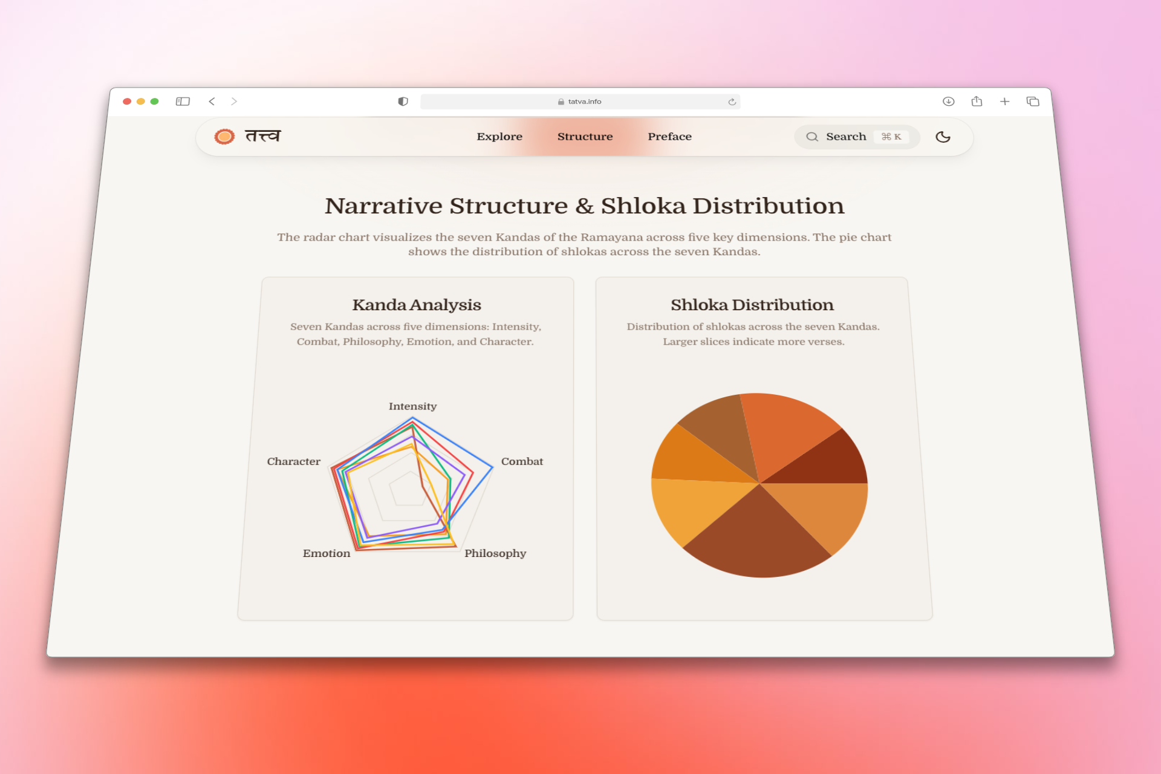Reload the page in the address bar
1161x774 pixels.
point(732,102)
